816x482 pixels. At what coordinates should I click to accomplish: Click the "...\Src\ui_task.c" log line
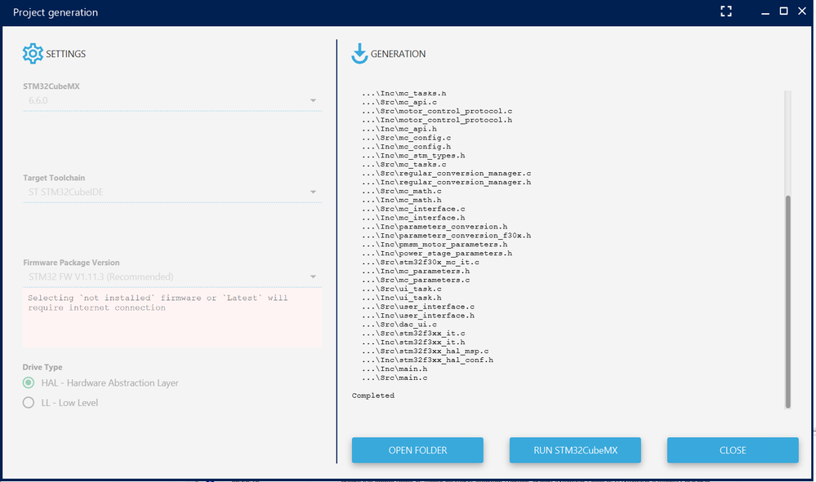[x=402, y=289]
